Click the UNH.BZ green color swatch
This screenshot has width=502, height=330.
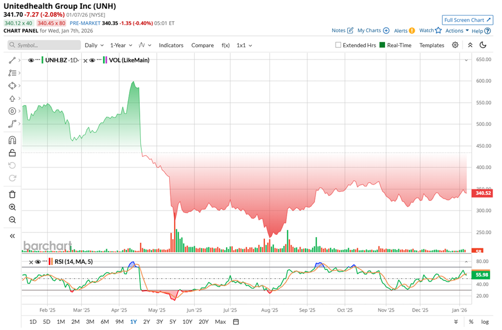[x=42, y=60]
